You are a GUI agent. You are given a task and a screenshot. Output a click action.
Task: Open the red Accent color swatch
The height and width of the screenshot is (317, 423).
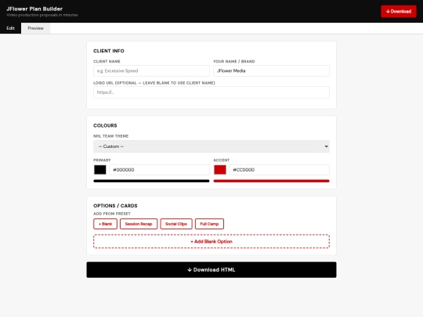click(x=220, y=170)
